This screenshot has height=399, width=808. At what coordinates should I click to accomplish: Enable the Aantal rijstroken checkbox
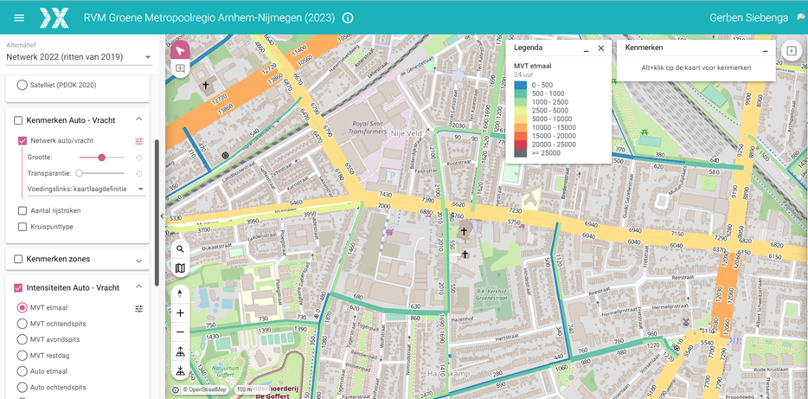tap(22, 210)
